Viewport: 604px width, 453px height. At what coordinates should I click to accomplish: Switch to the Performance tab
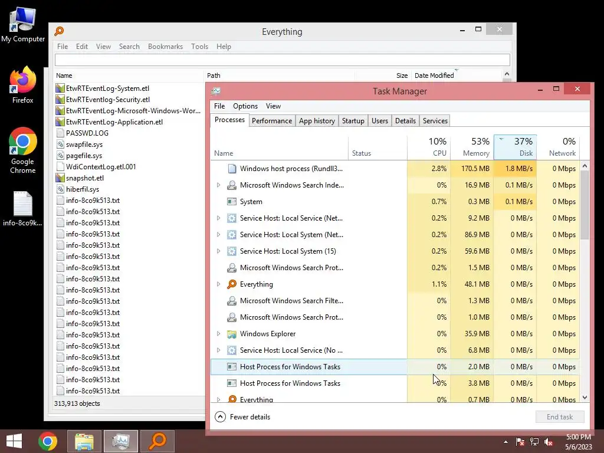272,121
